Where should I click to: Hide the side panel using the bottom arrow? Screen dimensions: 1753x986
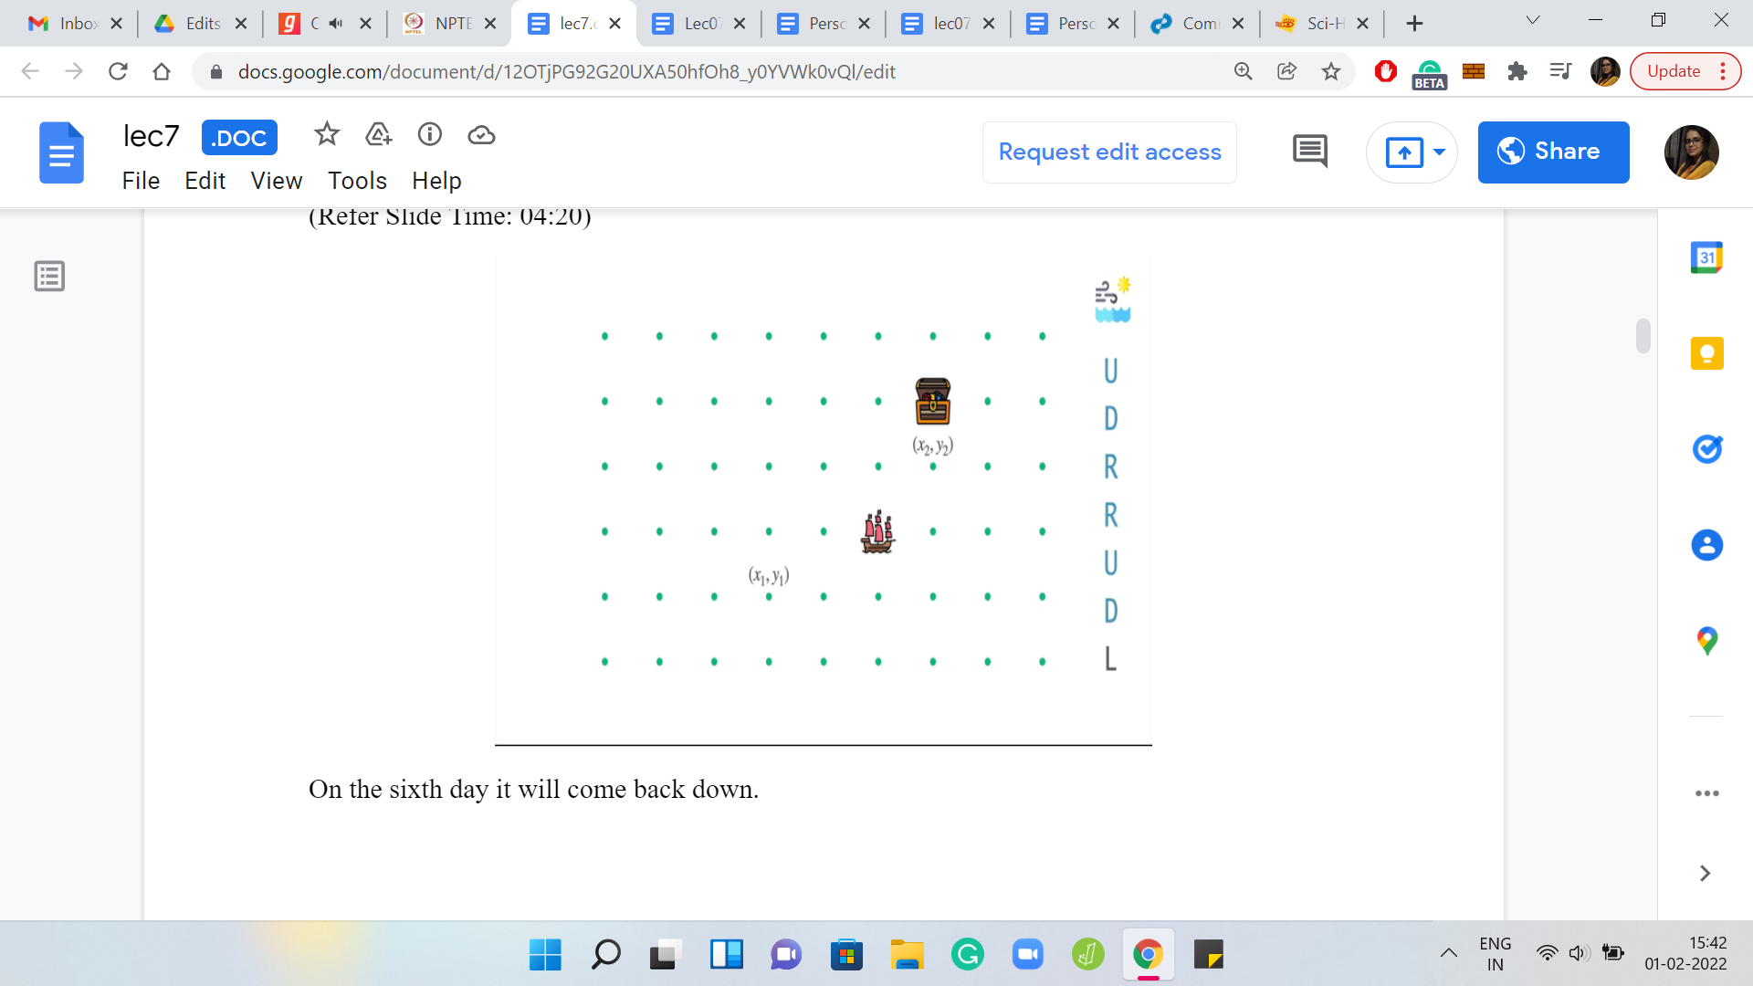pos(1704,874)
